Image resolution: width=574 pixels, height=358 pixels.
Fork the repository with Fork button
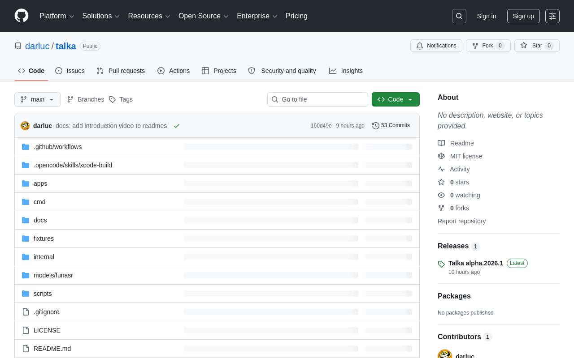(488, 46)
